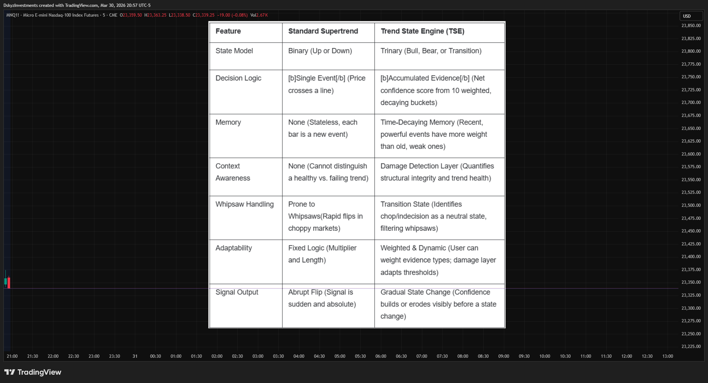
Task: Click the −19.00 (−0.08%) change value
Action: [232, 15]
